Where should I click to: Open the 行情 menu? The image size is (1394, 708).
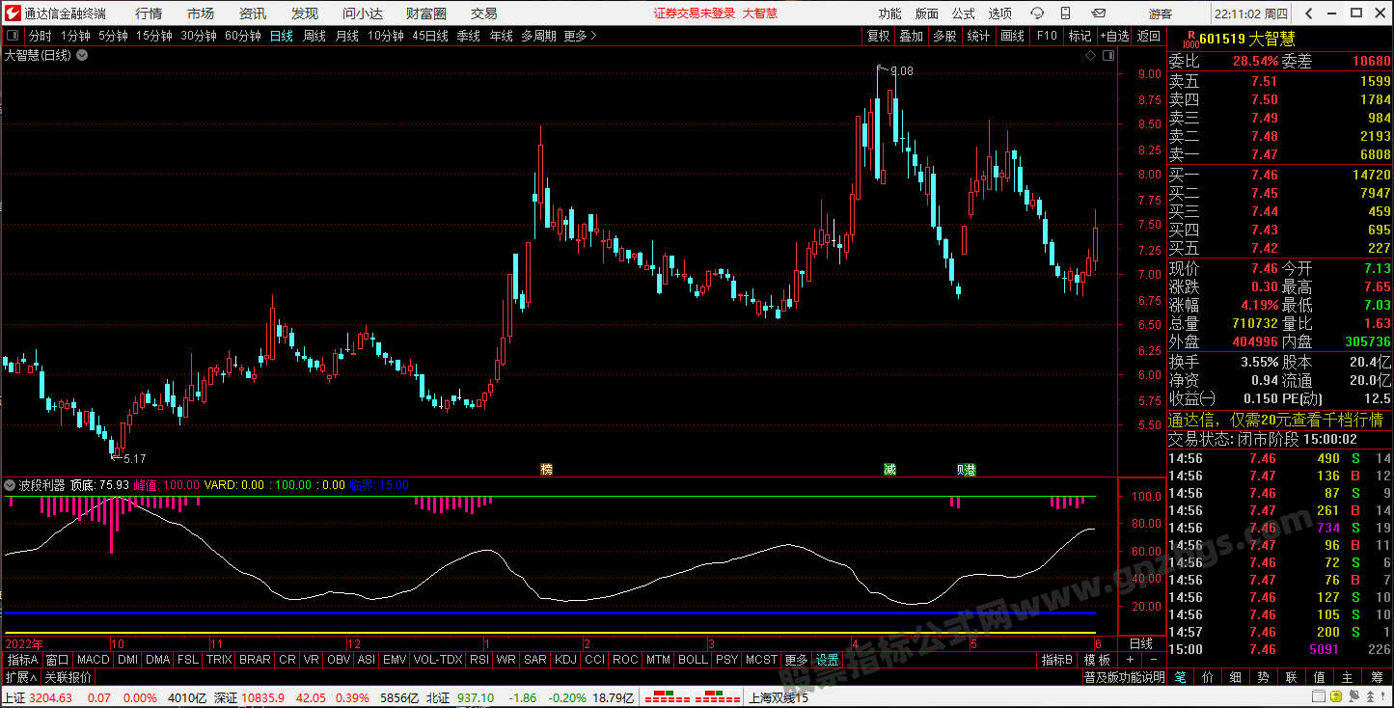point(149,14)
